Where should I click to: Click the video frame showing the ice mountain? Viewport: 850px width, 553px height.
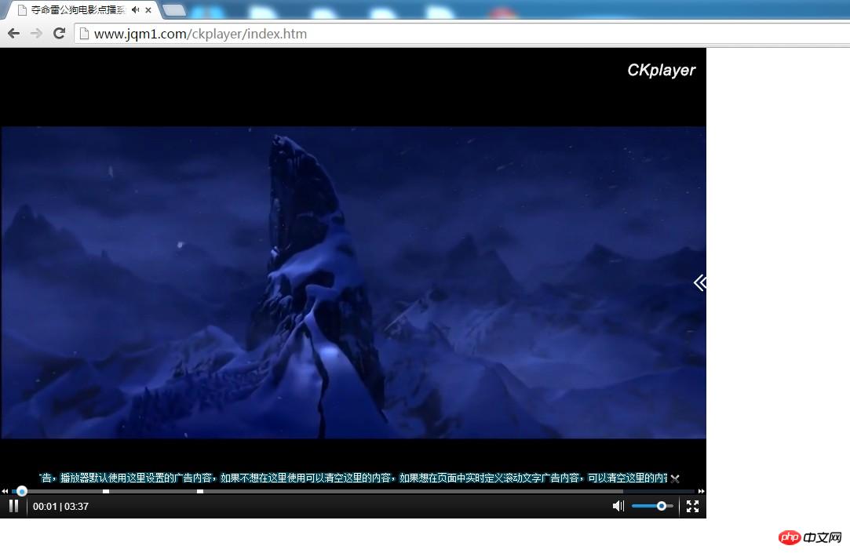pyautogui.click(x=353, y=282)
